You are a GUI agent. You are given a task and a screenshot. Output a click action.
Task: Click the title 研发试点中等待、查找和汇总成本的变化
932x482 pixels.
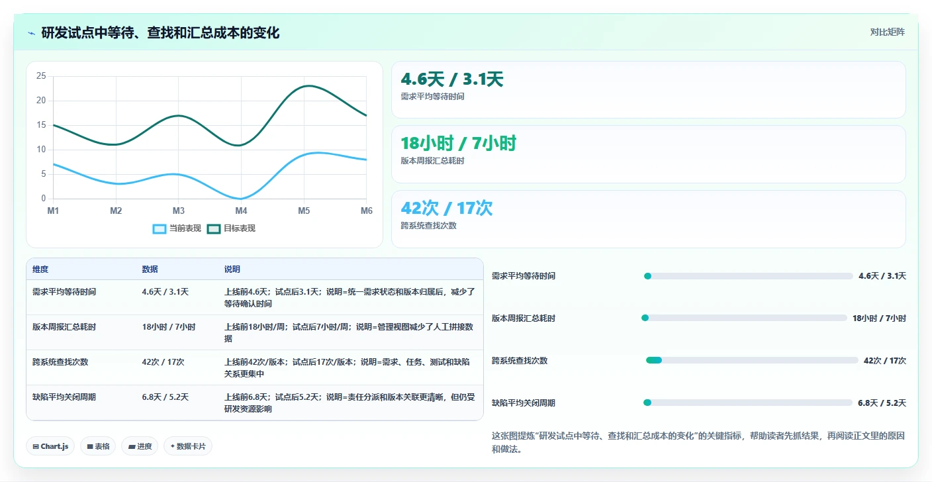pos(160,32)
